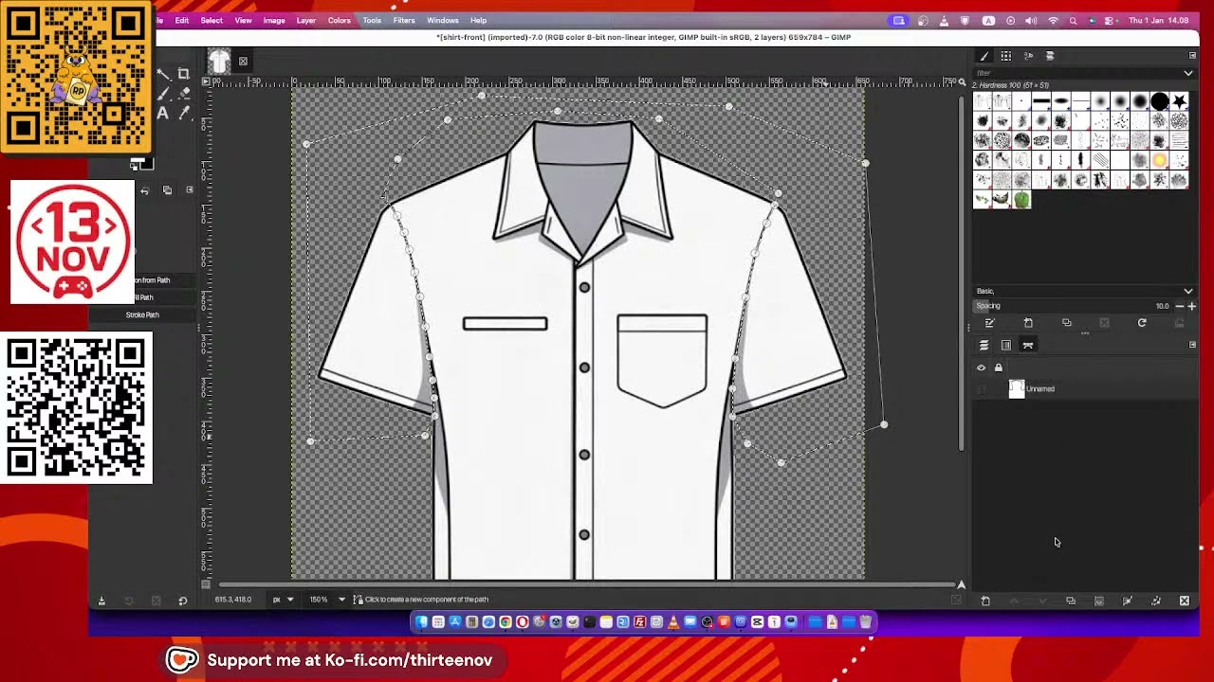Select the Text tool
The height and width of the screenshot is (682, 1214).
pyautogui.click(x=163, y=114)
